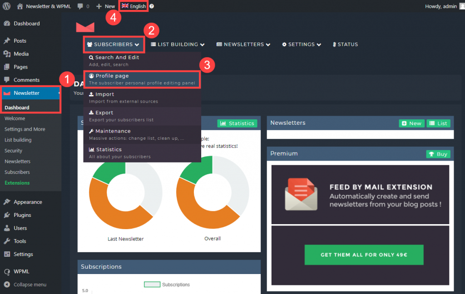Screen dimensions: 465x294
Task: Click the Plugins plug icon
Action: (x=7, y=215)
